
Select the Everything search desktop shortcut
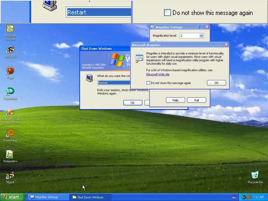(x=10, y=136)
